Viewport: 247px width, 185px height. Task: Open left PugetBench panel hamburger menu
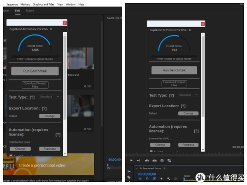[x=51, y=29]
